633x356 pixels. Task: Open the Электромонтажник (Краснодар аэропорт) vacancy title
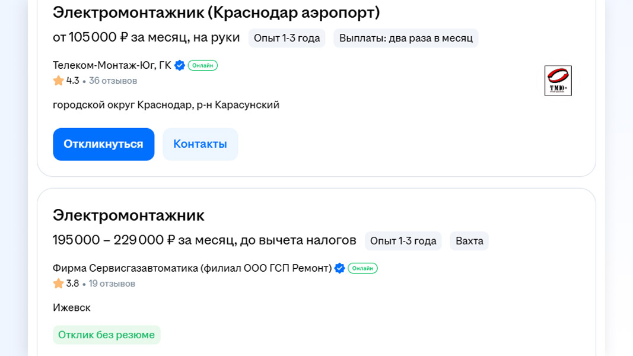point(216,12)
